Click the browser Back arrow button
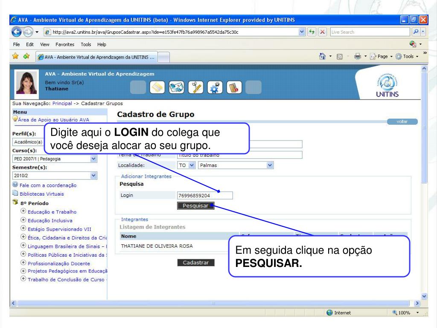Viewport: 437px width, 328px height. pyautogui.click(x=17, y=32)
